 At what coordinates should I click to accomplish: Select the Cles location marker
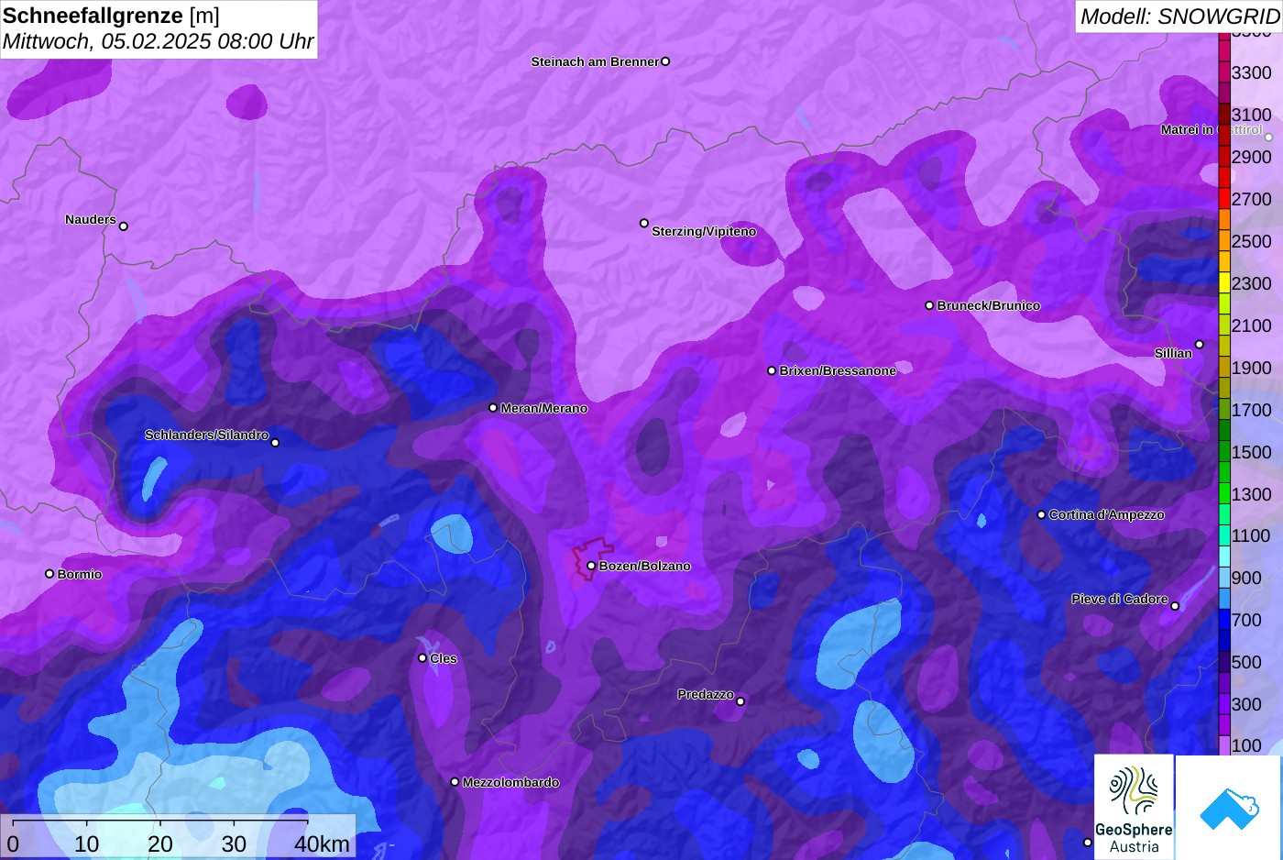point(422,657)
